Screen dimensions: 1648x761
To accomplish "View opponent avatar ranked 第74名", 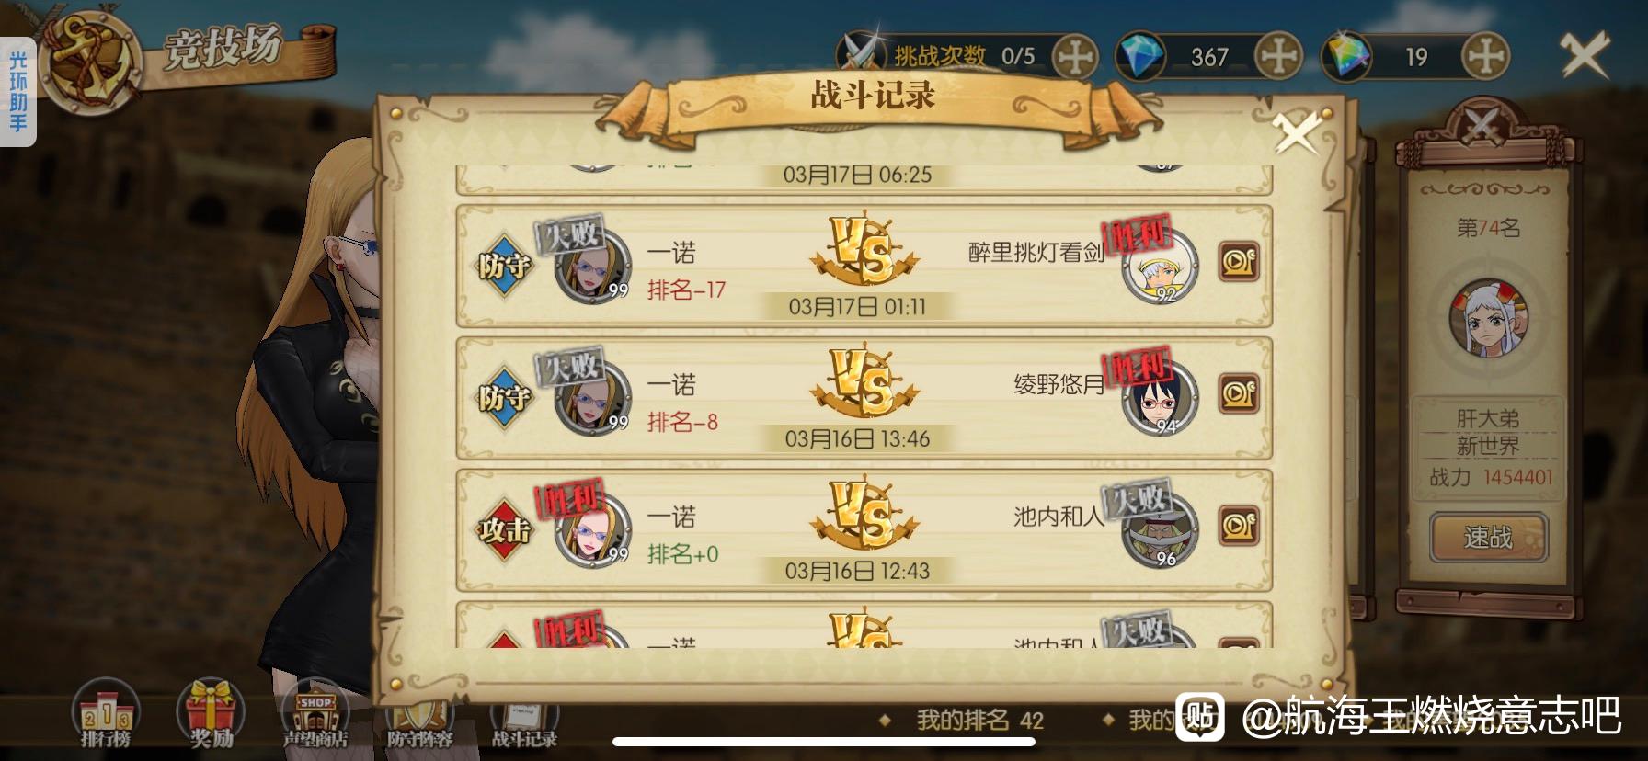I will coord(1489,318).
